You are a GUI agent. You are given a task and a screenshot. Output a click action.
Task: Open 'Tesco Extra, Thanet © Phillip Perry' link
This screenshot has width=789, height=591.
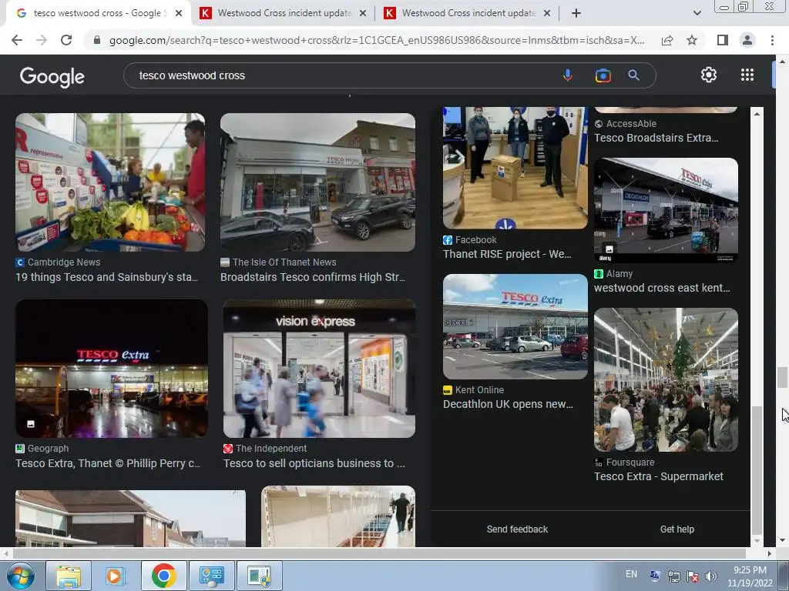click(x=108, y=464)
